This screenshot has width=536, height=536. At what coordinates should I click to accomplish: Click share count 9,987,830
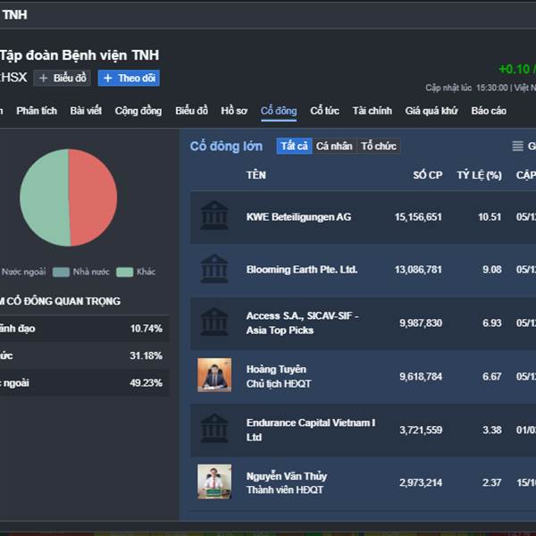[421, 322]
